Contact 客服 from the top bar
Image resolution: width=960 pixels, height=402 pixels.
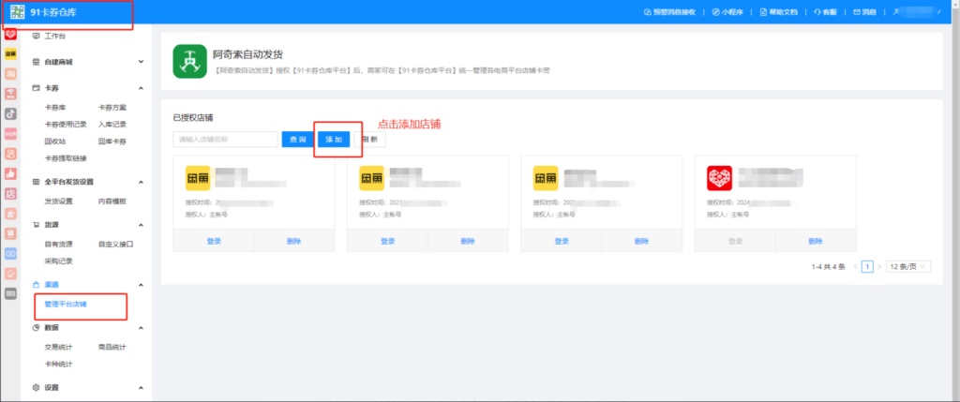(x=825, y=12)
